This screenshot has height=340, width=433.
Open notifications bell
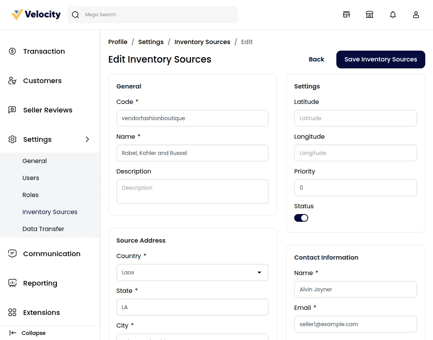click(x=393, y=15)
